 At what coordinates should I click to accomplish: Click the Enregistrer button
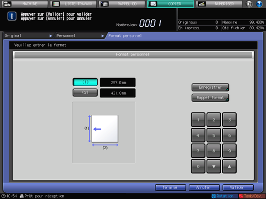pos(210,87)
